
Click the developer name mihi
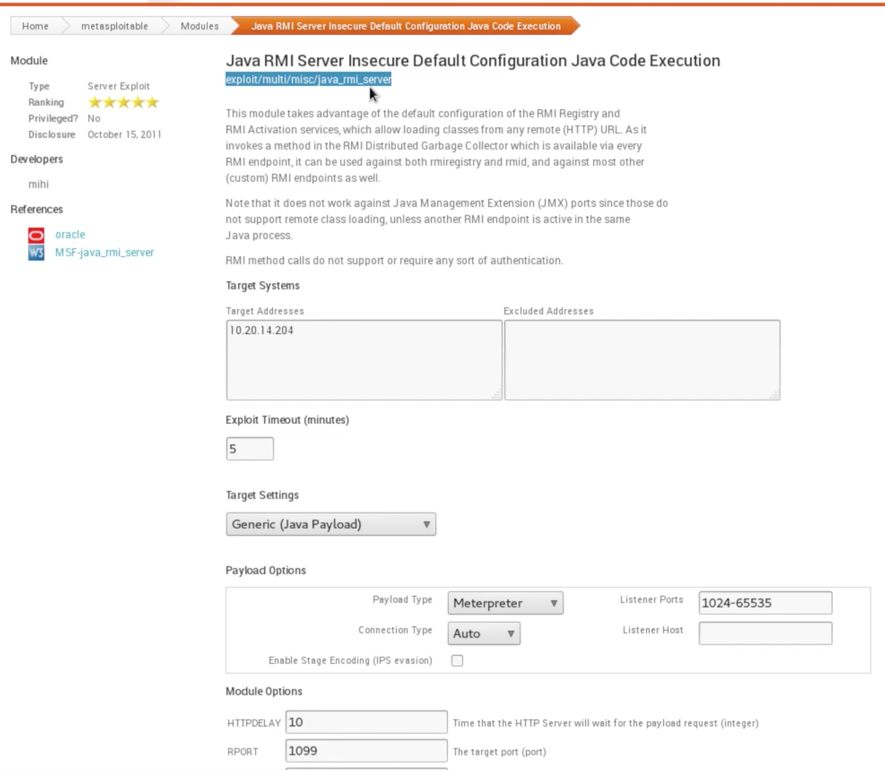coord(38,184)
